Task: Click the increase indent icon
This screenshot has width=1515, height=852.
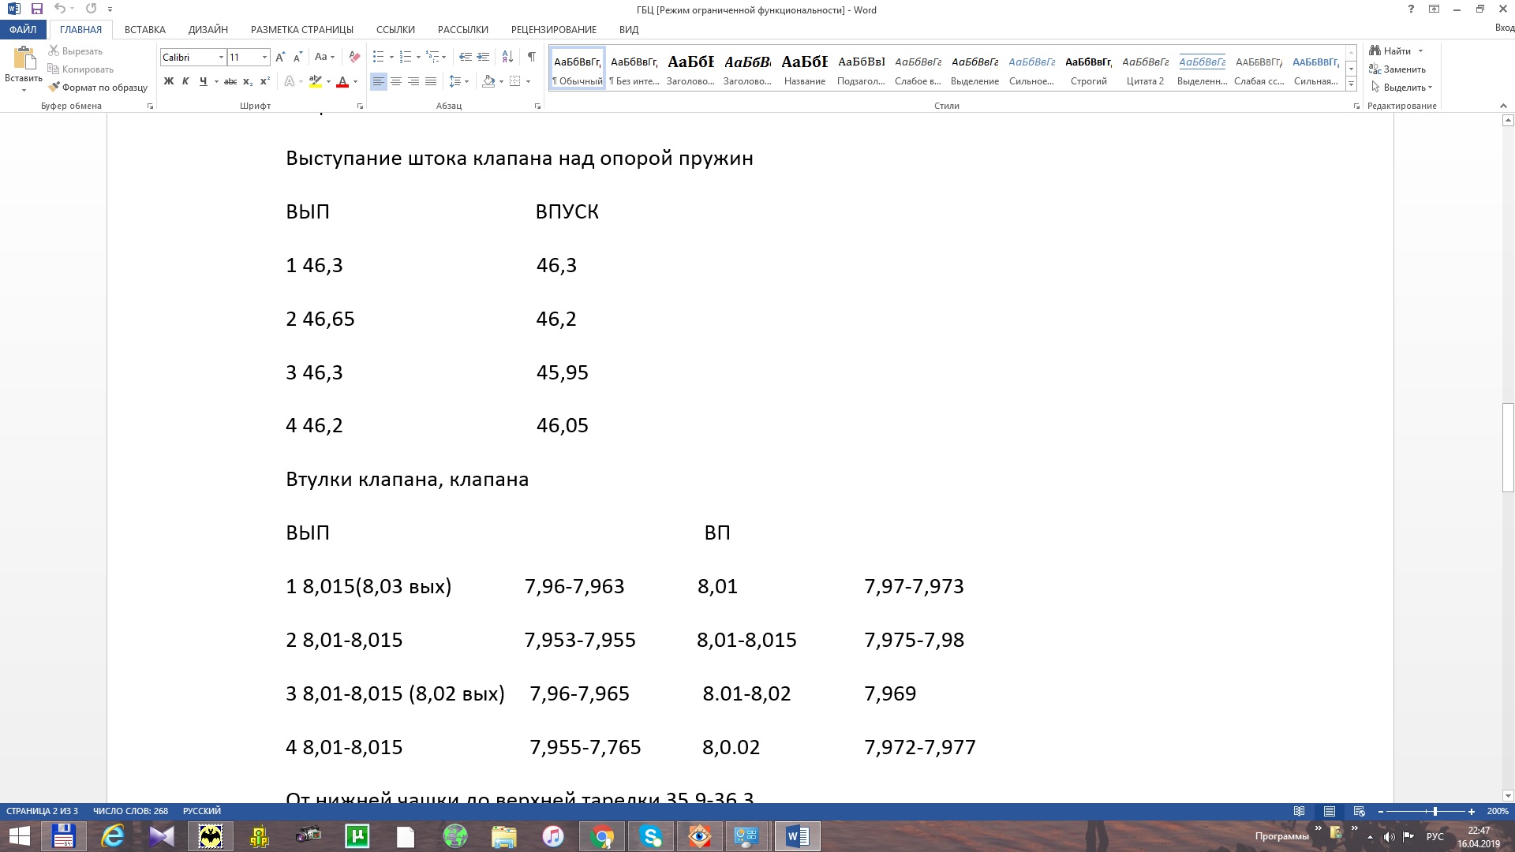Action: point(483,57)
